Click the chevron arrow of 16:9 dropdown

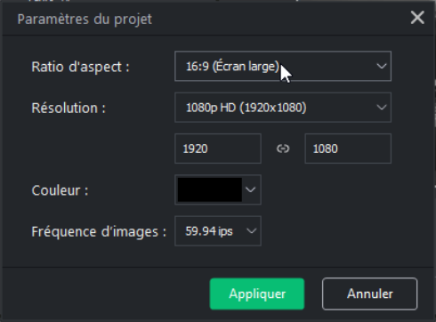coord(381,66)
